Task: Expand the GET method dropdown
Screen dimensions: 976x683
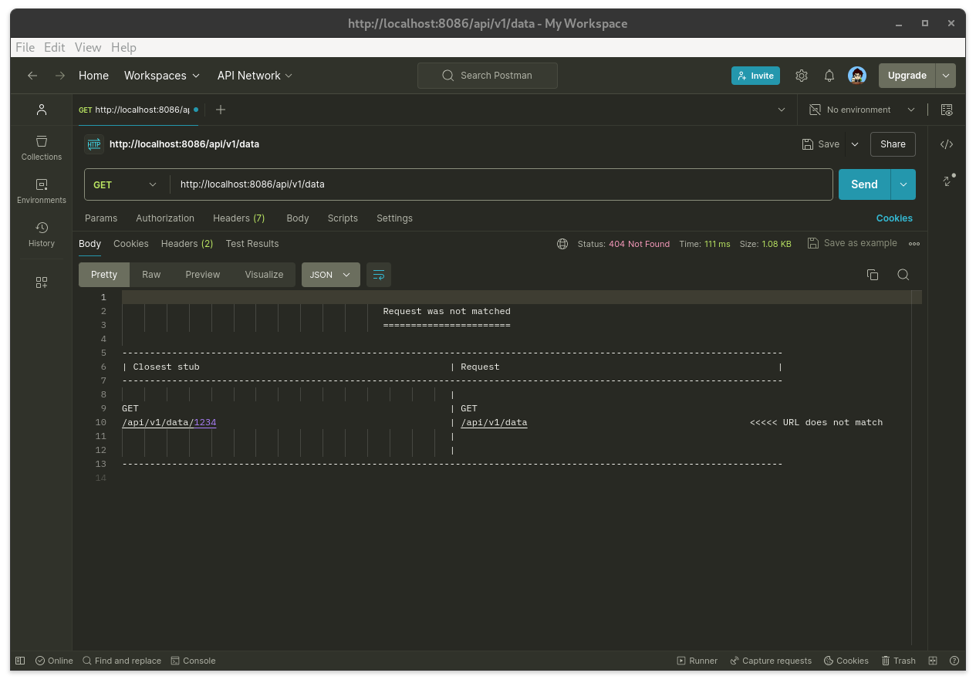Action: click(x=125, y=184)
